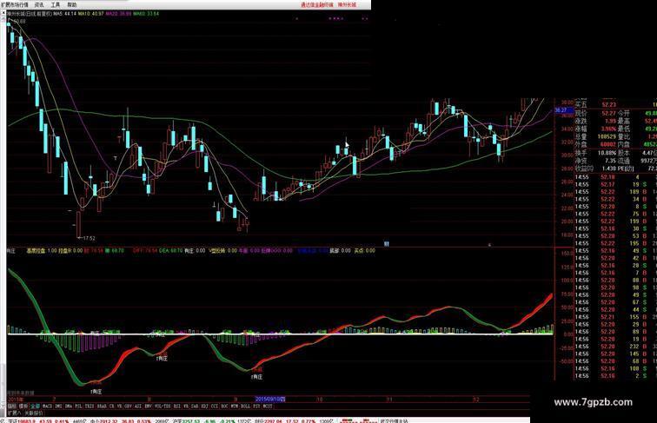The height and width of the screenshot is (423, 657).
Task: Select the VR indicator tab
Action: pos(119,406)
